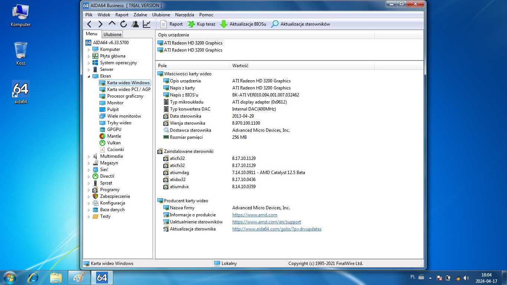The width and height of the screenshot is (507, 285).
Task: Go forward with the right arrow toolbar icon
Action: [x=100, y=24]
